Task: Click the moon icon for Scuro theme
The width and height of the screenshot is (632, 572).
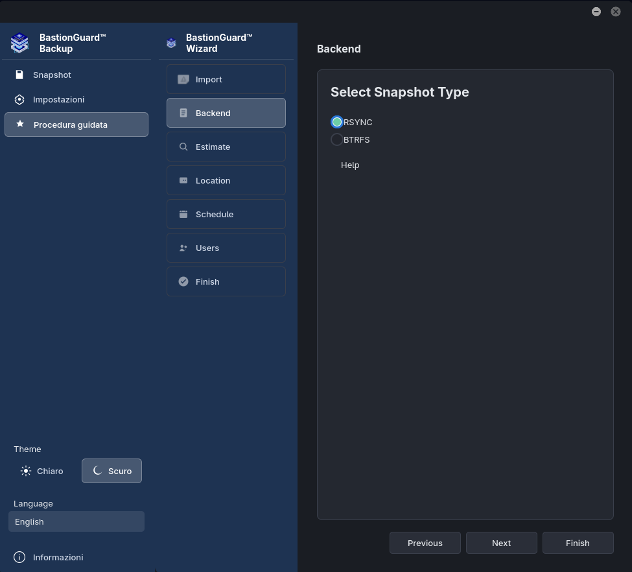Action: coord(97,470)
